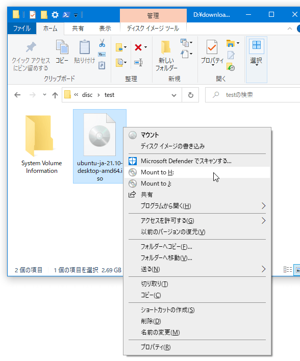Click the 管理 contextual tab header
This screenshot has width=300, height=361.
(x=153, y=15)
